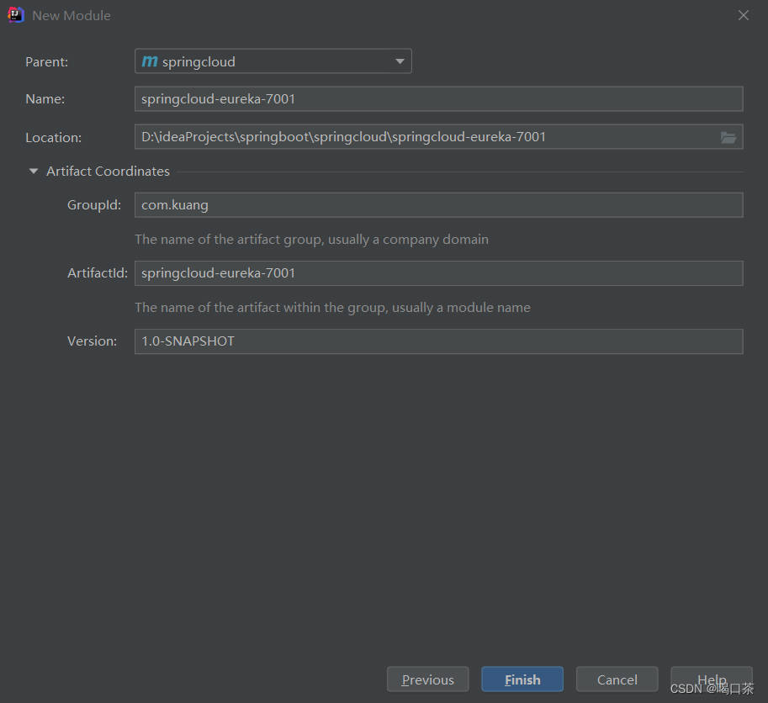
Task: Open the Parent module dropdown
Action: [x=273, y=61]
